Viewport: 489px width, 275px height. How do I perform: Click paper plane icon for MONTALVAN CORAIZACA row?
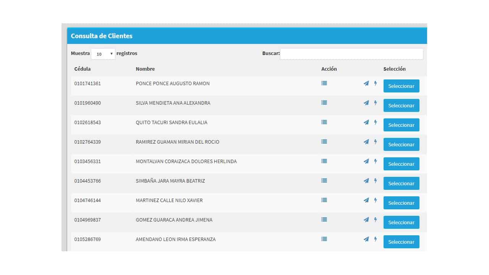point(366,161)
